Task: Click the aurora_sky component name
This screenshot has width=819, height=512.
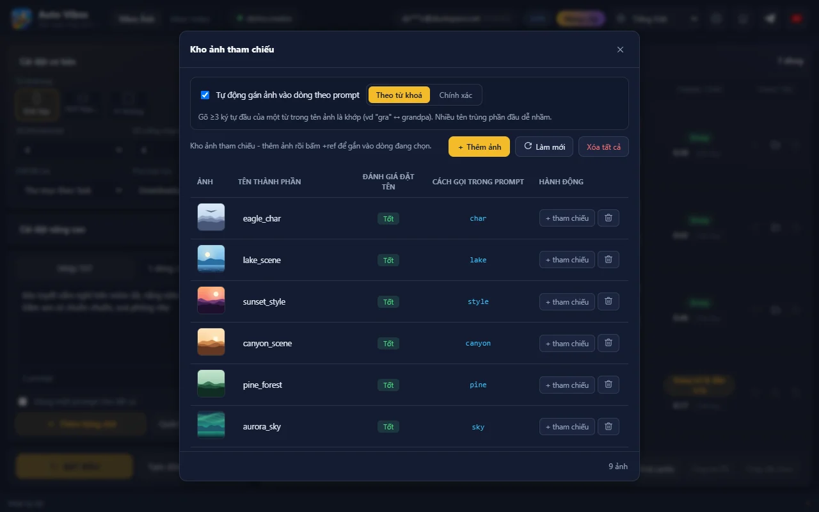Action: tap(262, 426)
